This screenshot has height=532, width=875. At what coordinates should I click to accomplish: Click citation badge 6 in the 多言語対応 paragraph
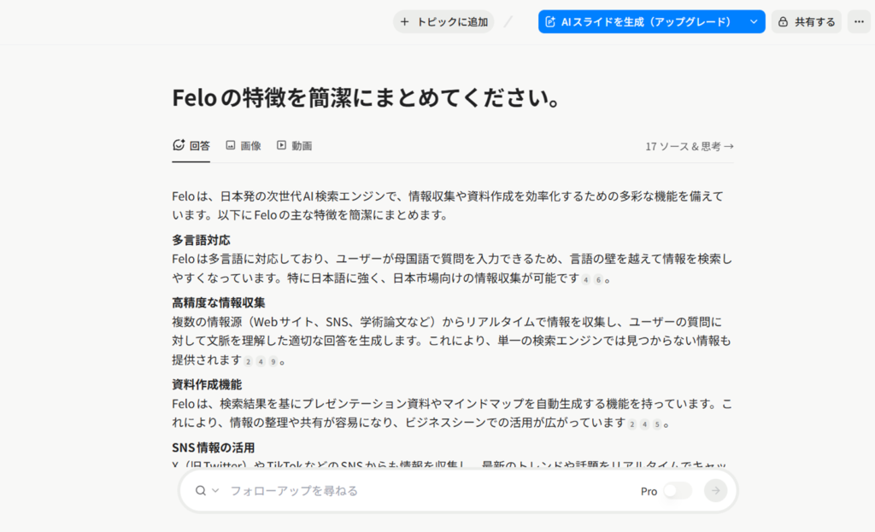598,280
